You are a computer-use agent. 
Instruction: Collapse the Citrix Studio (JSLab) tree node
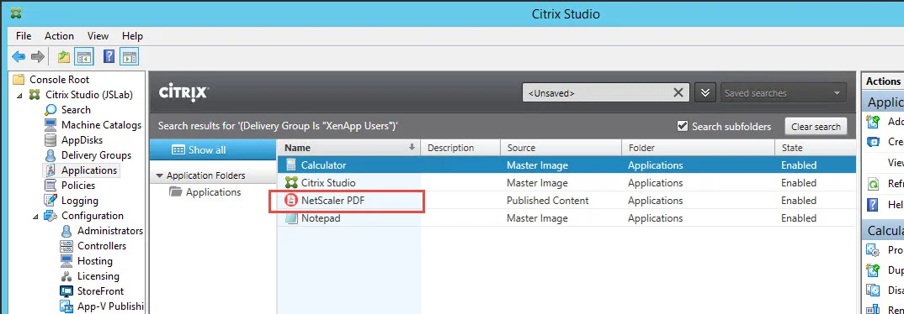pyautogui.click(x=19, y=95)
